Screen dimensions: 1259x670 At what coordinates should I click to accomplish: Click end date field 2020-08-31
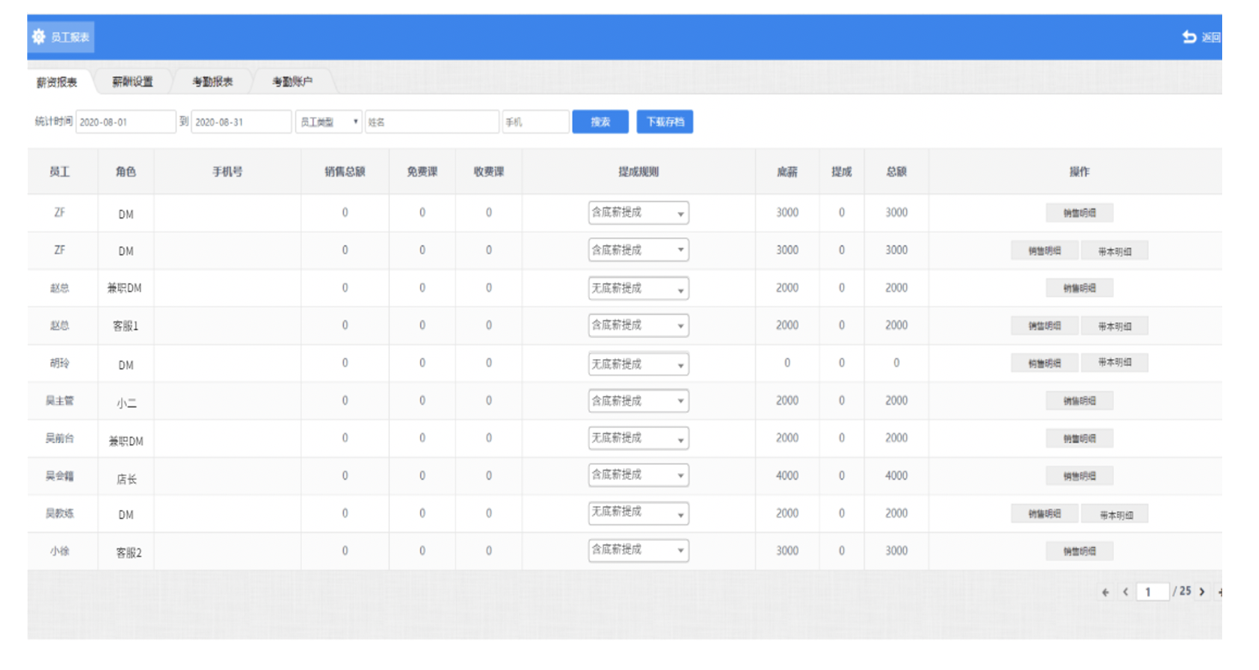[x=241, y=122]
